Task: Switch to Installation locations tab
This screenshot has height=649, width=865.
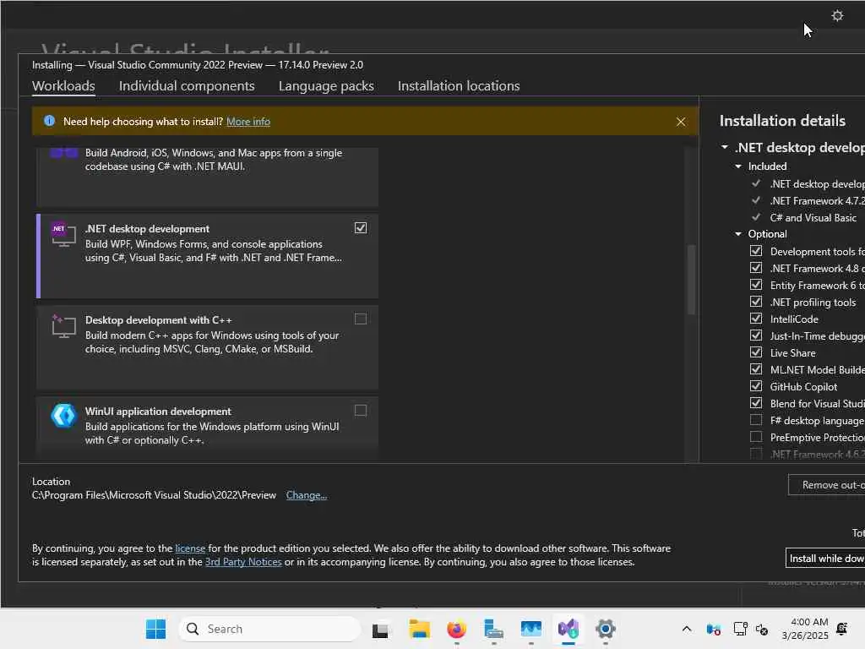Action: pos(459,86)
